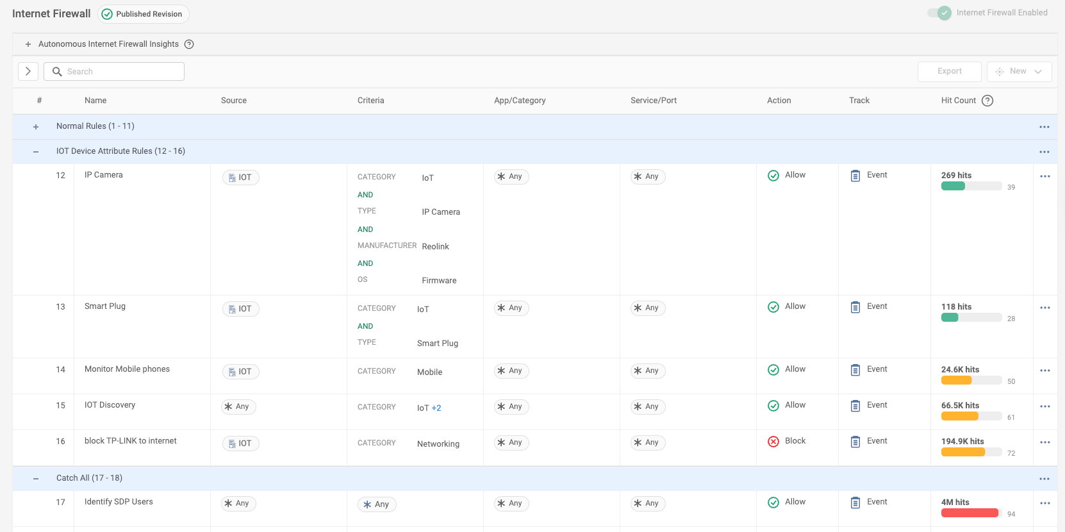Click the rules Search field
Viewport: 1065px width, 532px height.
click(x=114, y=72)
